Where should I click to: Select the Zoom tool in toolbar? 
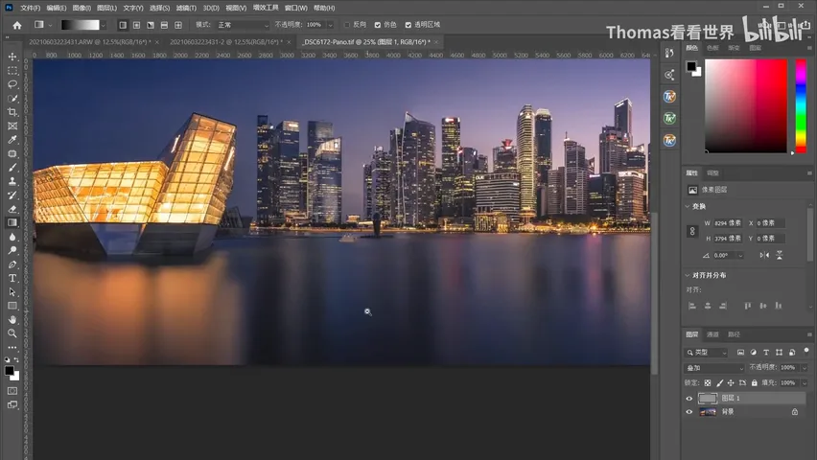click(12, 333)
